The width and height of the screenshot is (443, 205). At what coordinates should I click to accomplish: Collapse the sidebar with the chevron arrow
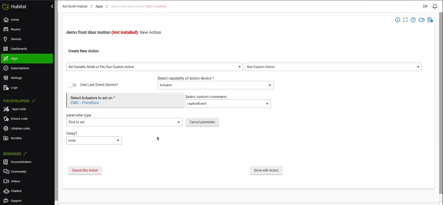tap(52, 6)
